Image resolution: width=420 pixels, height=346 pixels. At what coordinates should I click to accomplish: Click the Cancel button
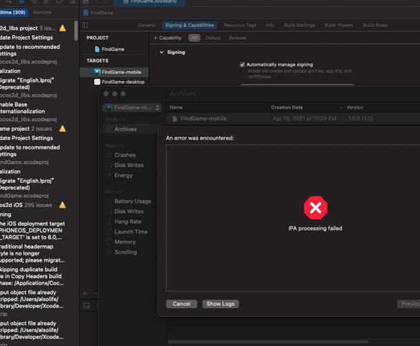pos(181,304)
